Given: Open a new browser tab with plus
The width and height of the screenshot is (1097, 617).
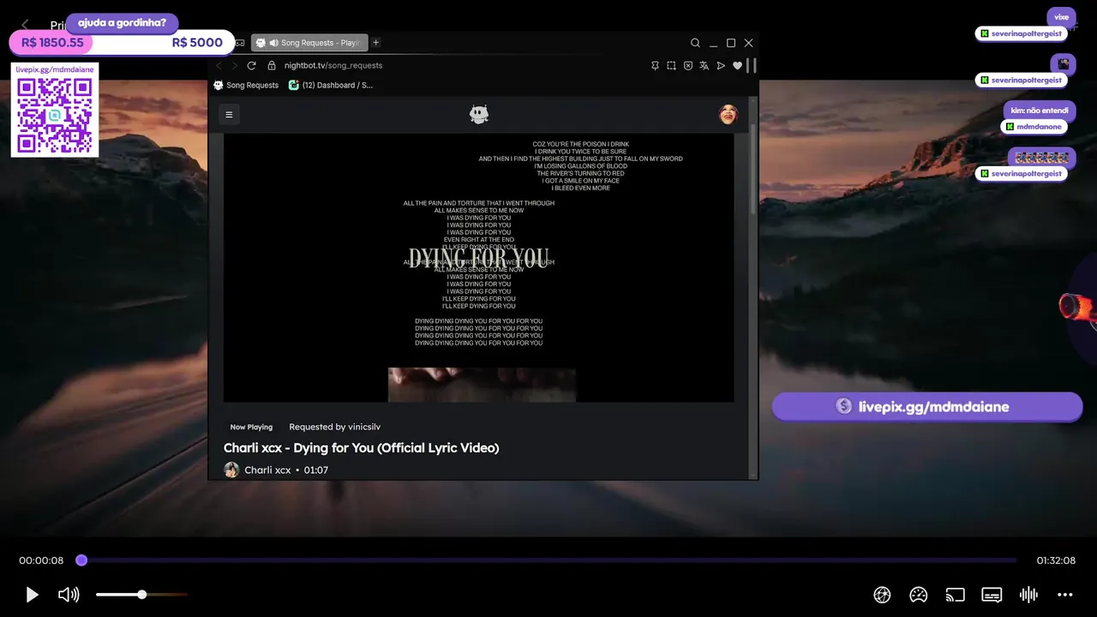Looking at the screenshot, I should (x=375, y=43).
